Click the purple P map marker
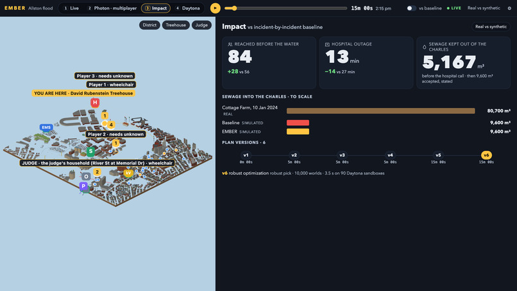This screenshot has width=517, height=291. point(83,186)
